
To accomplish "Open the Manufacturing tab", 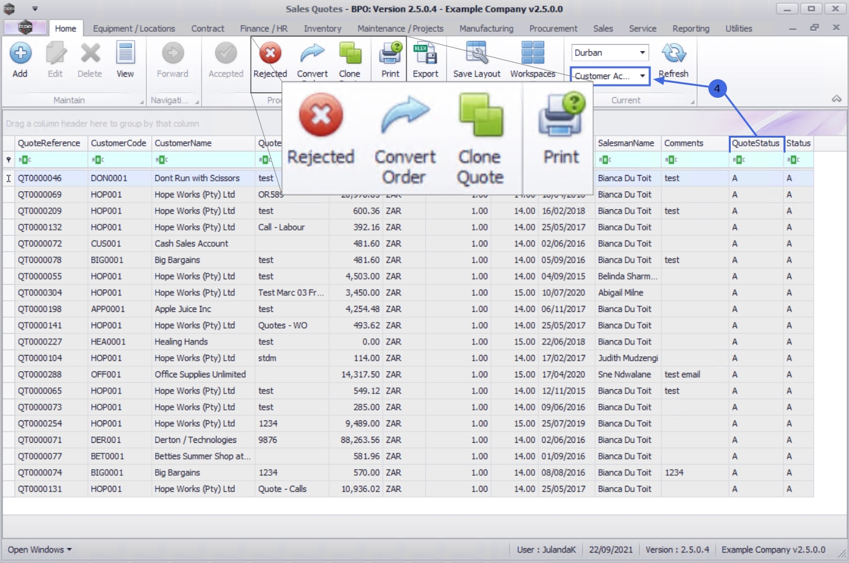I will point(486,29).
